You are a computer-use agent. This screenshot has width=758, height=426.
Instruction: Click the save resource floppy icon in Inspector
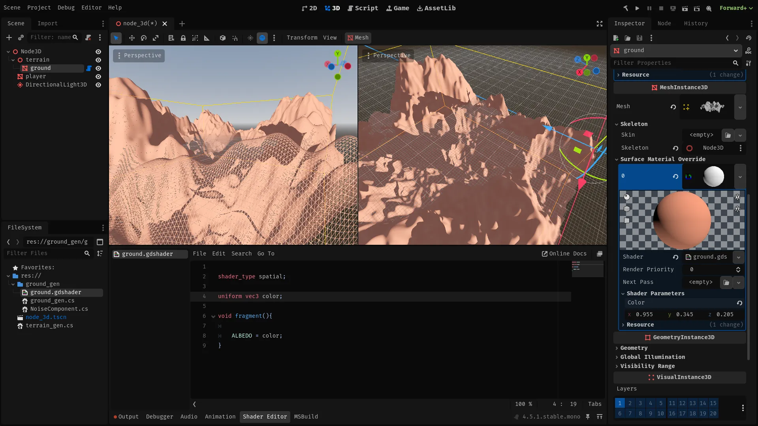tap(640, 38)
